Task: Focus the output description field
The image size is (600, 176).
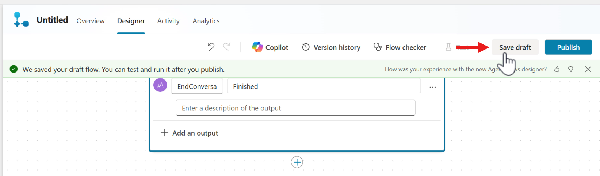Action: pyautogui.click(x=295, y=108)
